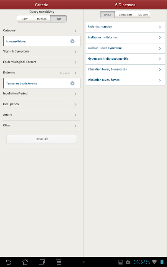Tap the Wi-Fi status icon
The image size is (167, 267).
coord(154,262)
